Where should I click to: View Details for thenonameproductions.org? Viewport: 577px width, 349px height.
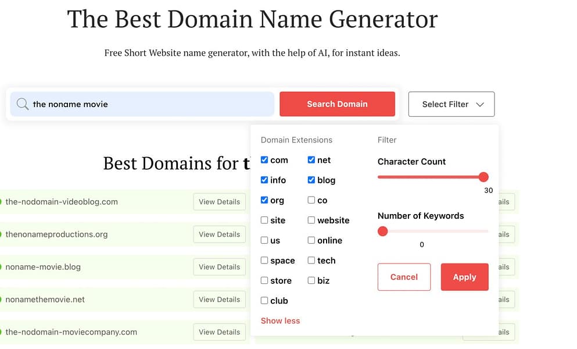pyautogui.click(x=219, y=234)
